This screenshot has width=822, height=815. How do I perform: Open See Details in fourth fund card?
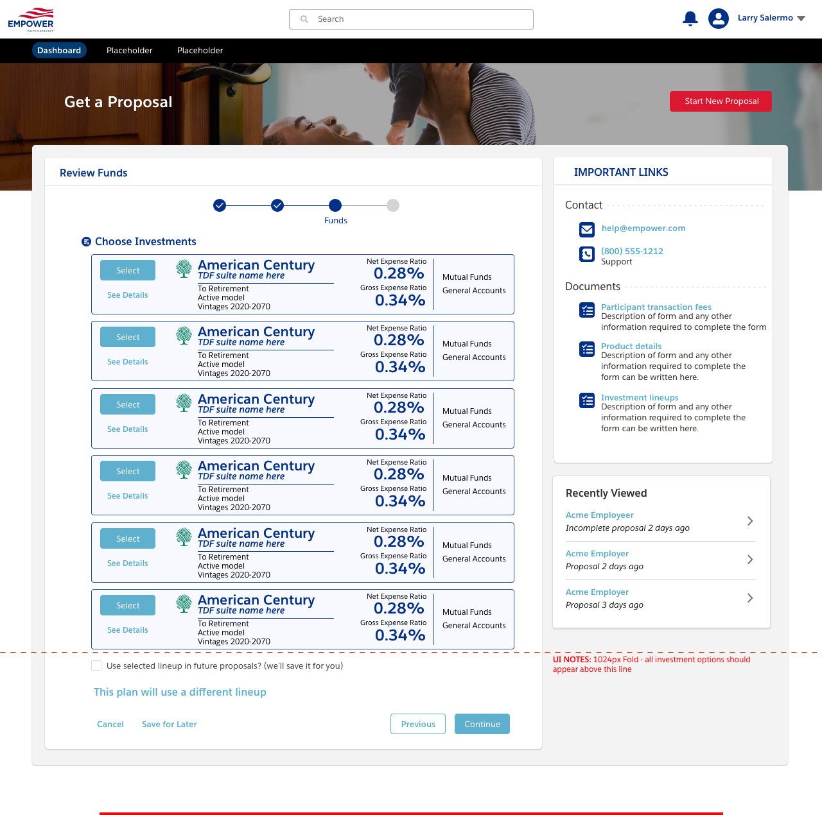[x=128, y=496]
